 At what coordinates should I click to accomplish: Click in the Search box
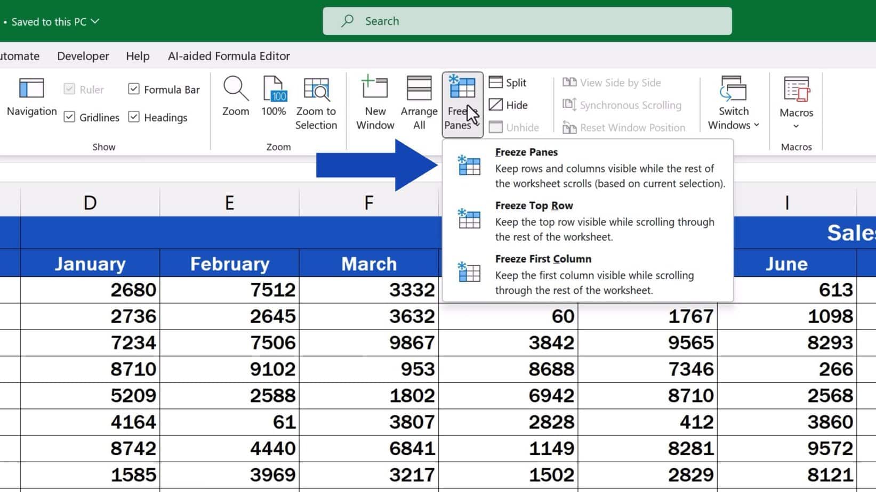click(527, 21)
